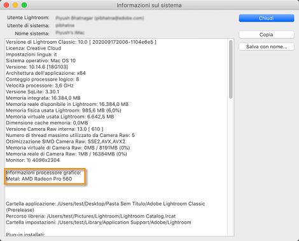
Task: Click the 'Sistema operativo: Mac OS 10' line
Action: click(x=41, y=61)
